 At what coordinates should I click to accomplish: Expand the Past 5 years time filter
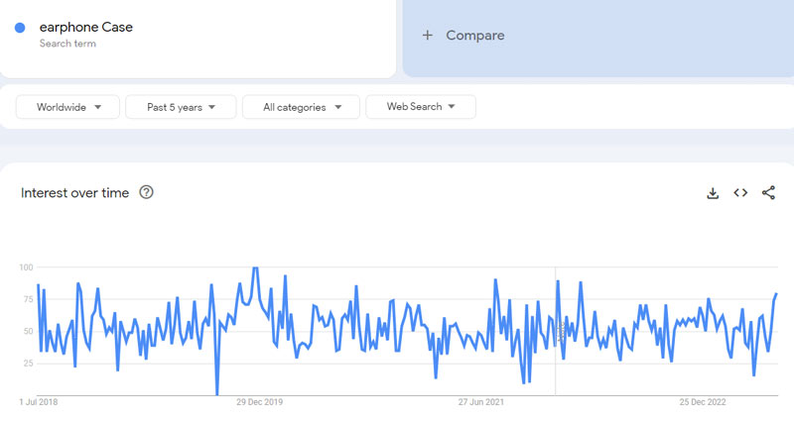pyautogui.click(x=181, y=107)
